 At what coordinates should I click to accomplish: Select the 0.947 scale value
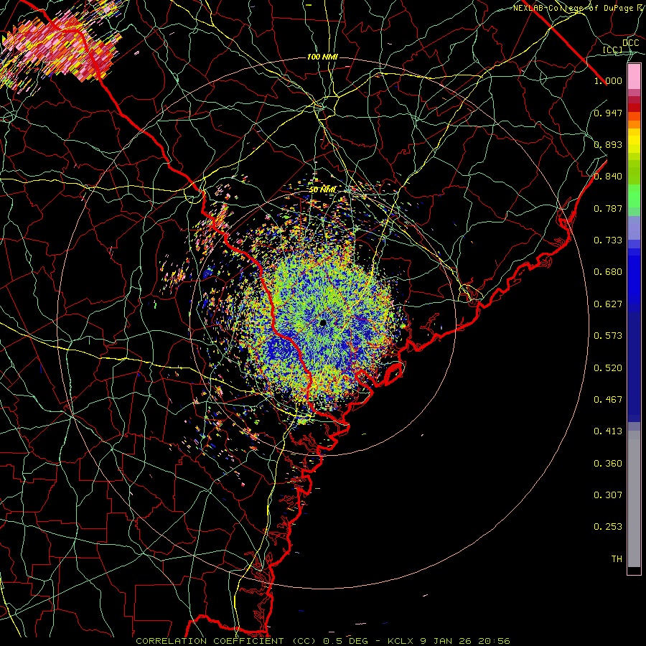(x=608, y=113)
